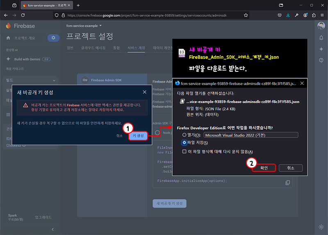This screenshot has height=235, width=328.
Task: Click the browser back arrow
Action: click(x=6, y=15)
